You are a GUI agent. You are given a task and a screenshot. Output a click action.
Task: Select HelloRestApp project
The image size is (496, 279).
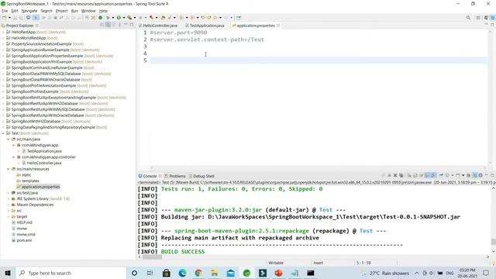point(23,32)
